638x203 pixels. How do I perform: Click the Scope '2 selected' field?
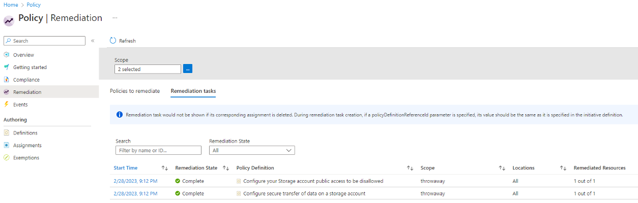[148, 69]
